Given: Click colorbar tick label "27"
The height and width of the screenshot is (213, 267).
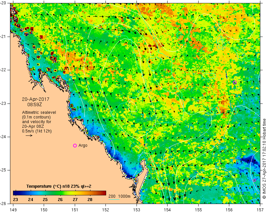Looking at the screenshot, I should pos(75,200).
